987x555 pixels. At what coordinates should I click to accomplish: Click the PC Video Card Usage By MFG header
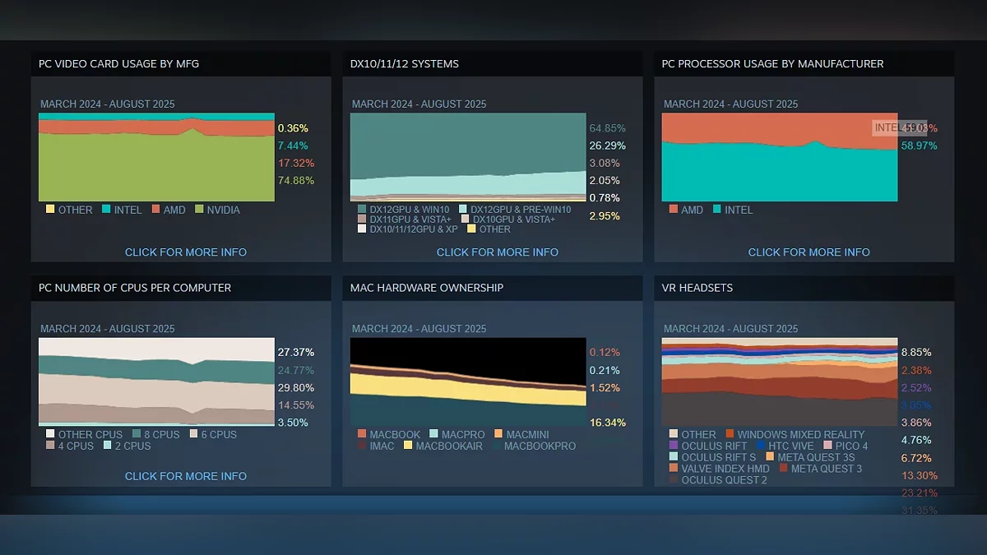point(118,64)
